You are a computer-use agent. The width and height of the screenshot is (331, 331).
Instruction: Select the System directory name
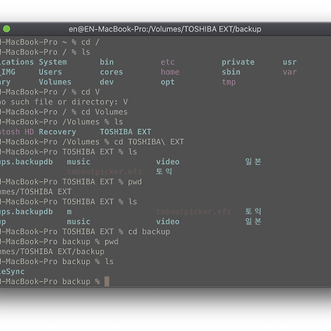[53, 62]
